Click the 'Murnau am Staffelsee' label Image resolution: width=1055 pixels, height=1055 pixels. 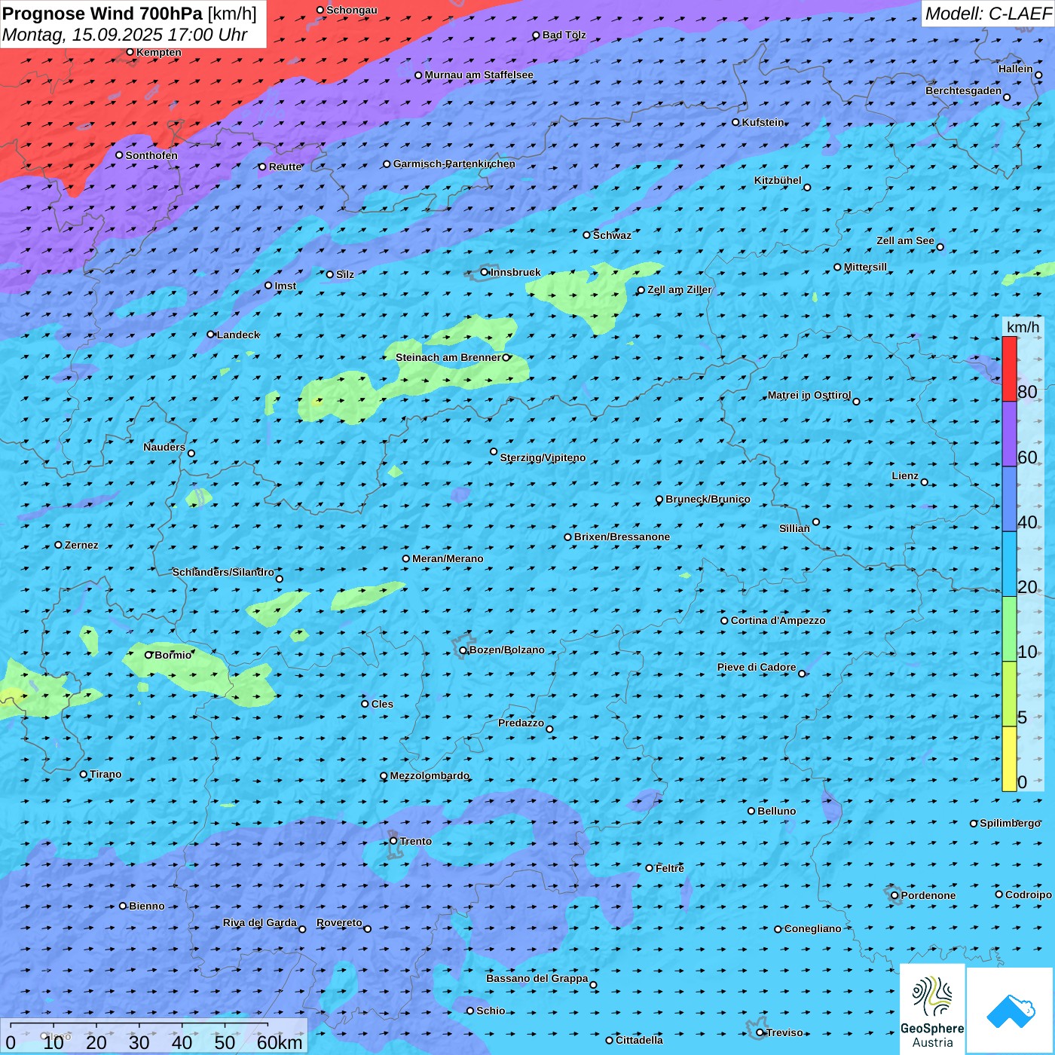coord(479,75)
